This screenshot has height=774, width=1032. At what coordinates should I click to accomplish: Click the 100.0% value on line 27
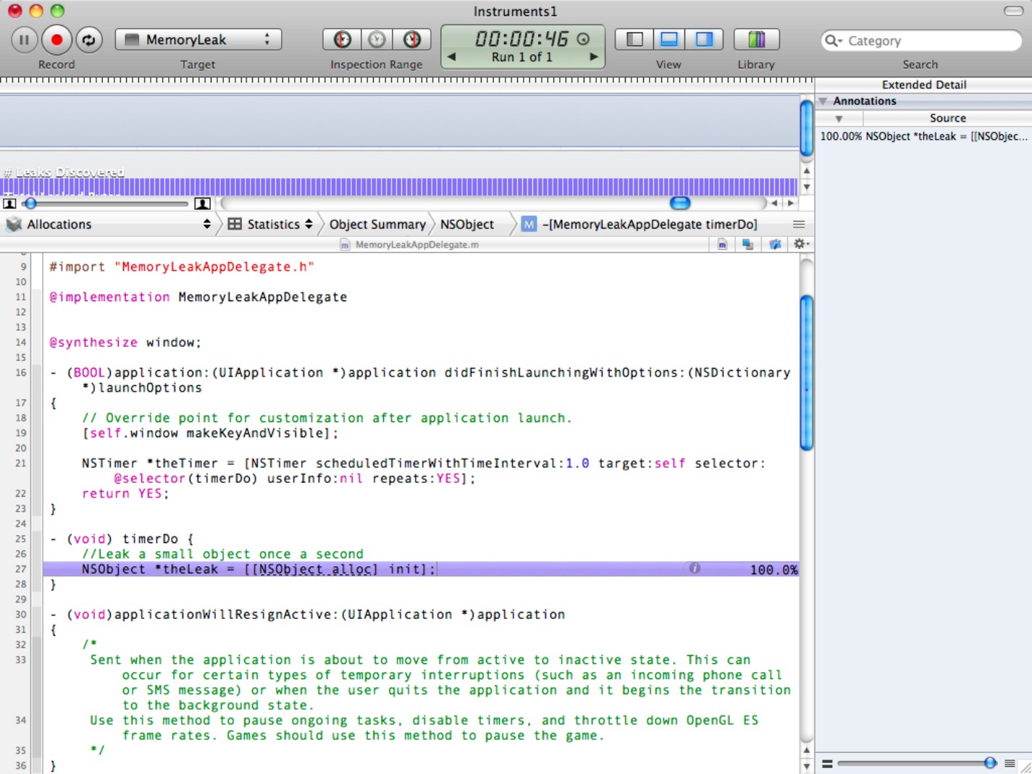(773, 570)
